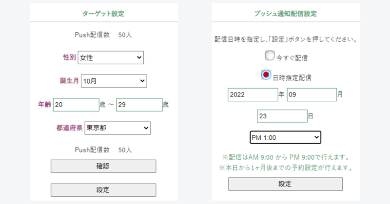Click the 誕生月 field label
The width and height of the screenshot is (390, 204).
tap(69, 81)
